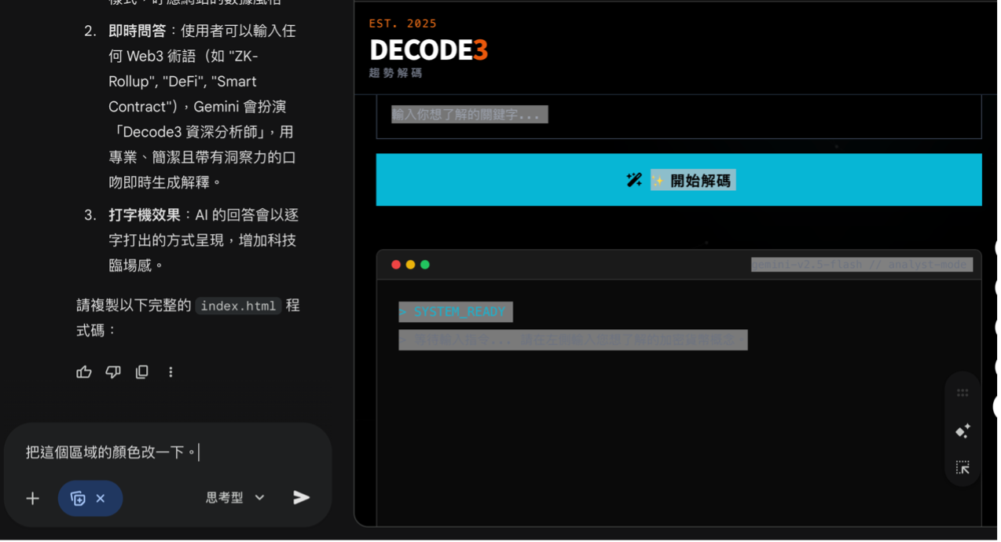This screenshot has height=542, width=1001.
Task: Click the plus icon to attach files
Action: 32,497
